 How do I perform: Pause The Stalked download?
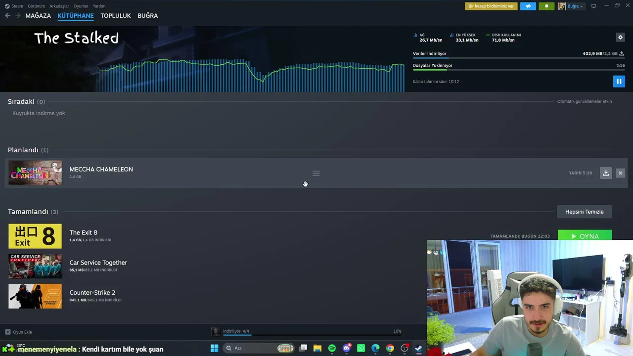coord(619,81)
